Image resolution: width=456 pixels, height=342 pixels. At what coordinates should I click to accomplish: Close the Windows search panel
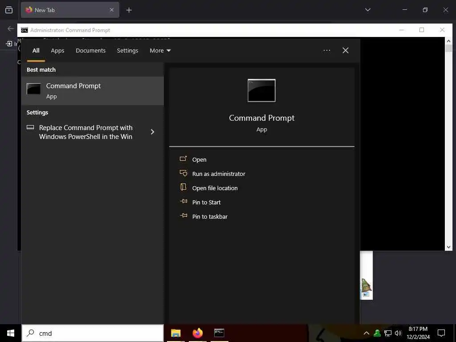coord(346,51)
